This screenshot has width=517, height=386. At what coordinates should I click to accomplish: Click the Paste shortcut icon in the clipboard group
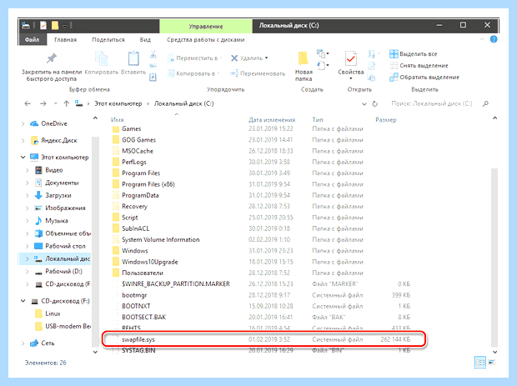point(153,78)
